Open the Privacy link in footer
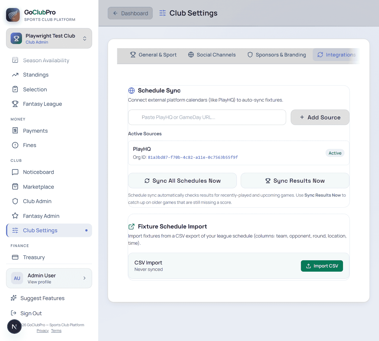 click(x=43, y=331)
